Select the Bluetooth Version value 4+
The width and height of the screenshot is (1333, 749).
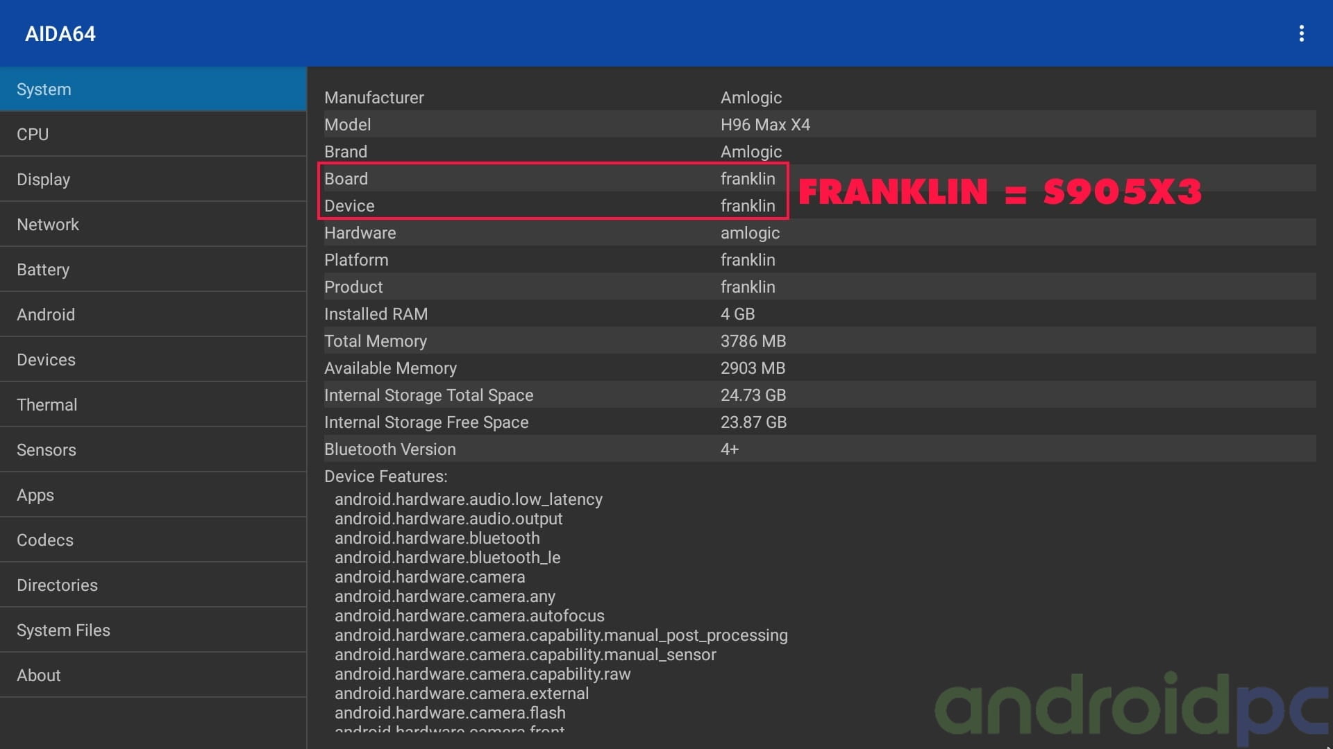tap(730, 449)
